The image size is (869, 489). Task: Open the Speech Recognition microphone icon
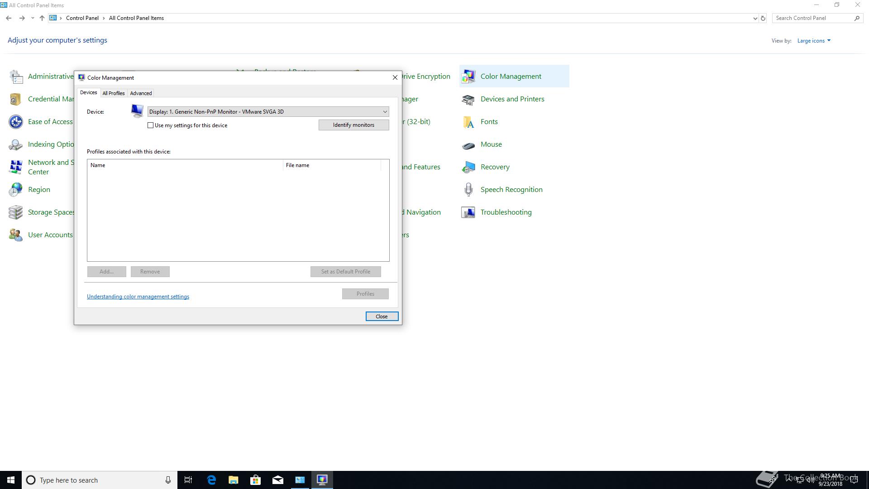tap(468, 190)
